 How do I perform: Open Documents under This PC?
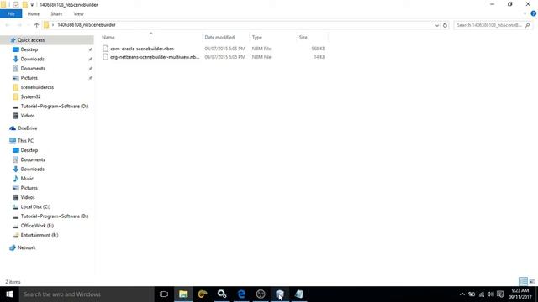33,159
